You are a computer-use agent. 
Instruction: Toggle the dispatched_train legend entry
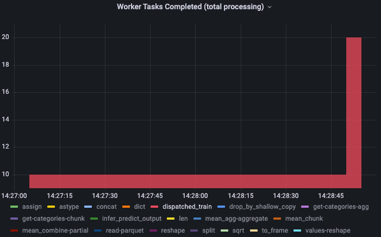(x=187, y=207)
